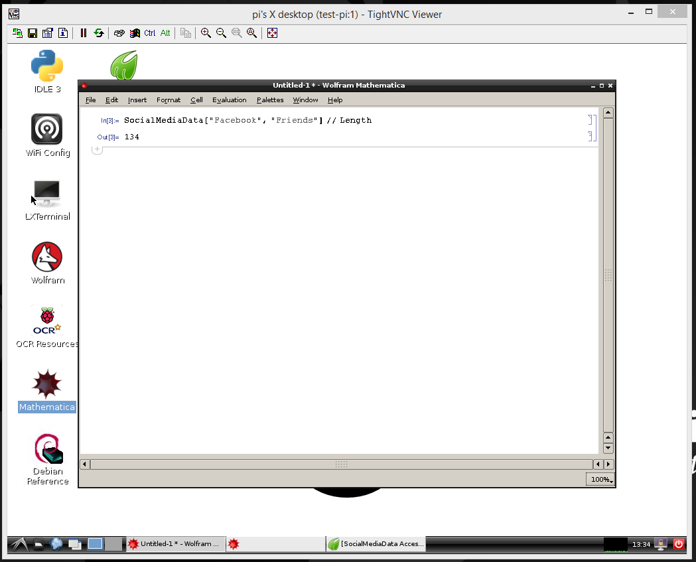Open the Edit menu in Mathematica
This screenshot has width=696, height=562.
click(x=111, y=100)
